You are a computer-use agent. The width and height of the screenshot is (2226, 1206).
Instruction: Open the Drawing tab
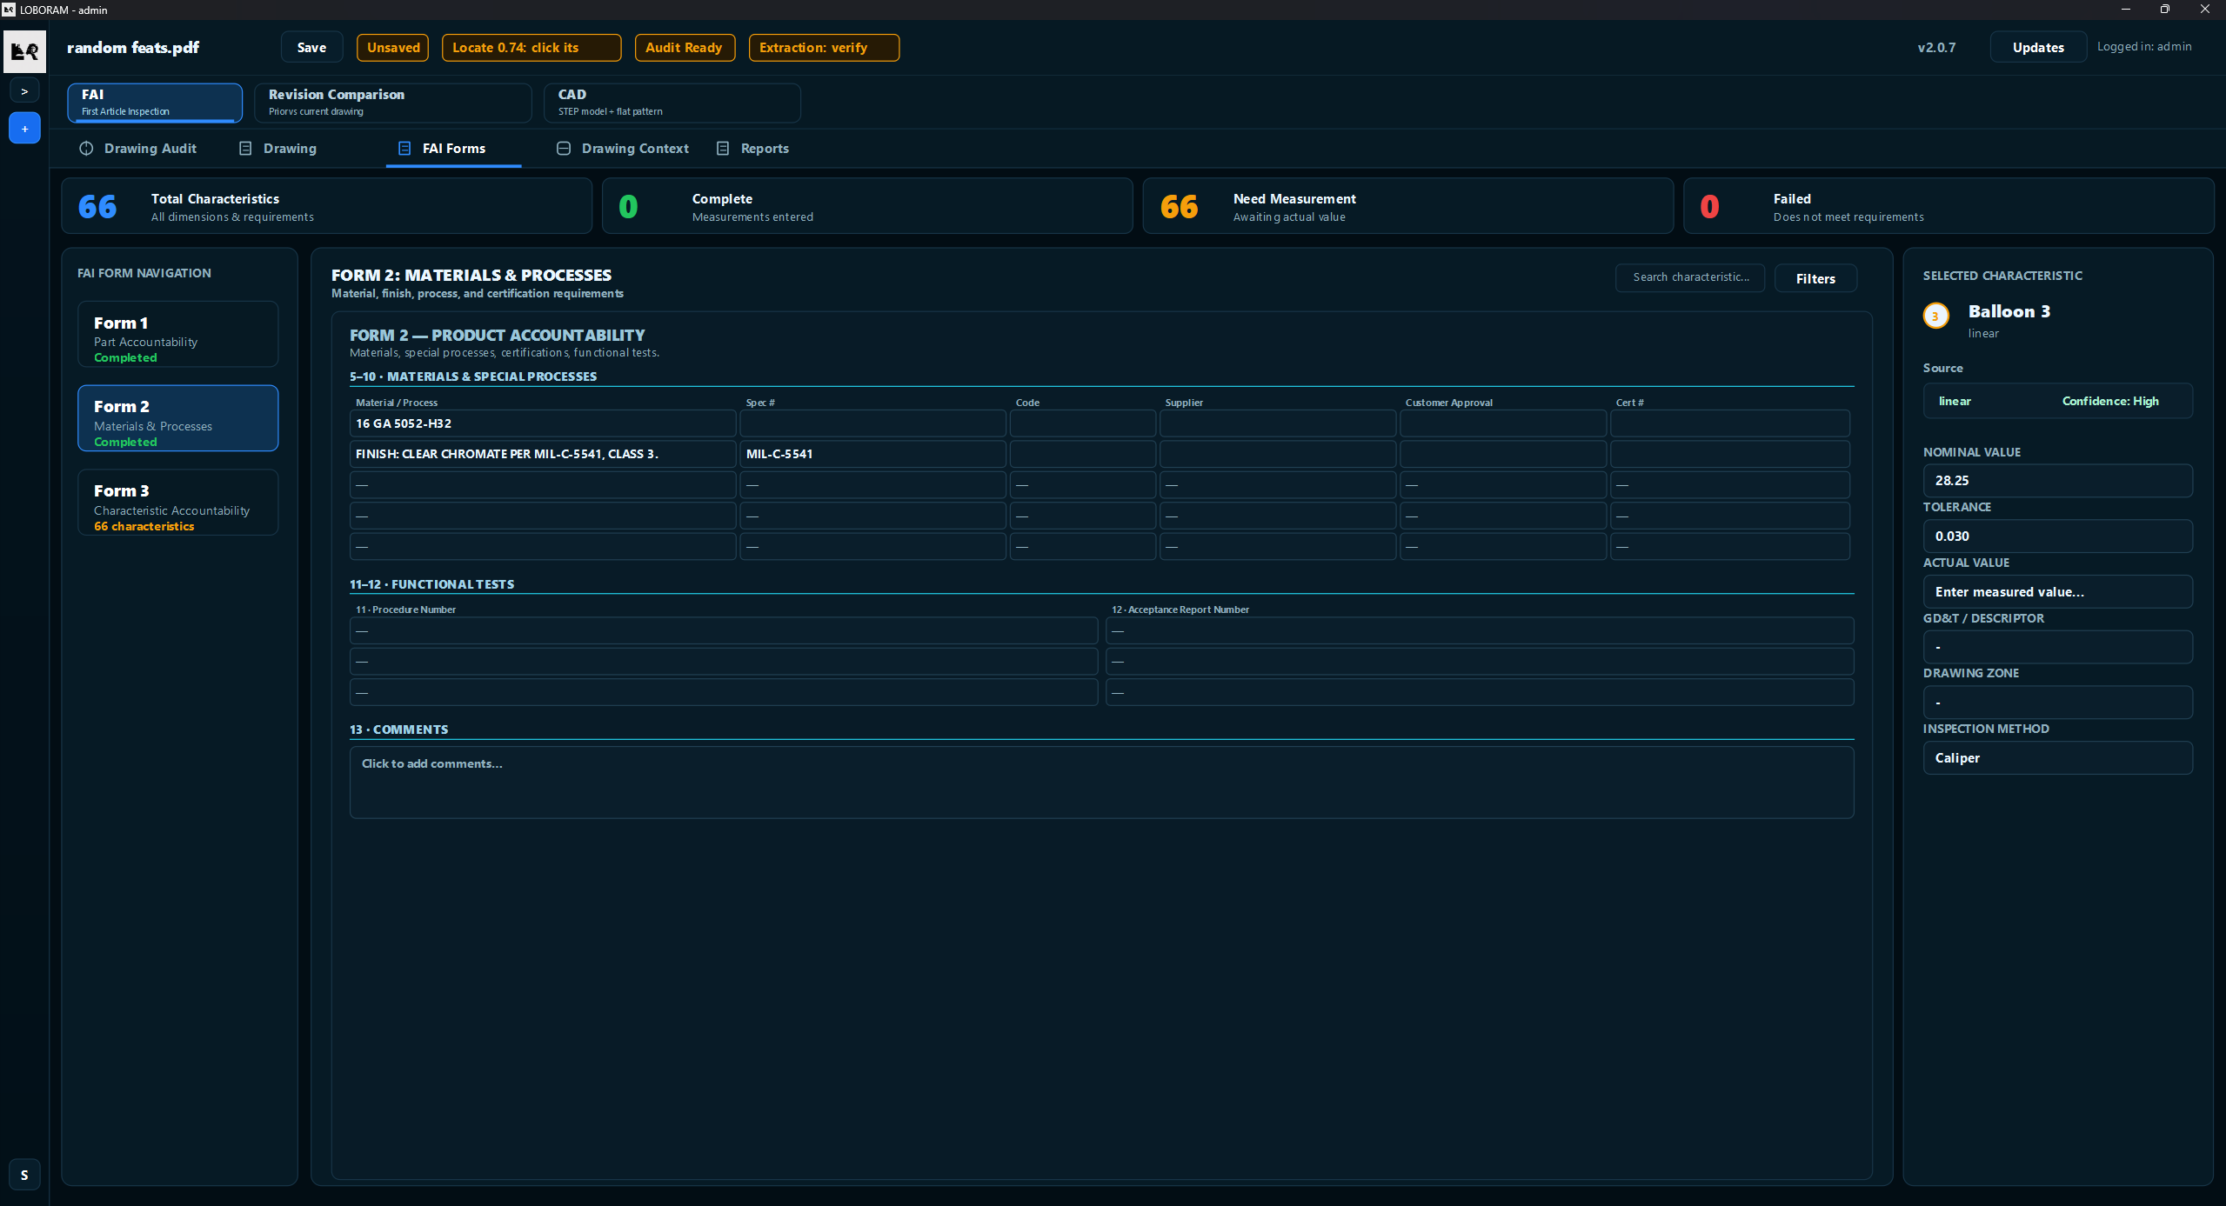point(278,149)
